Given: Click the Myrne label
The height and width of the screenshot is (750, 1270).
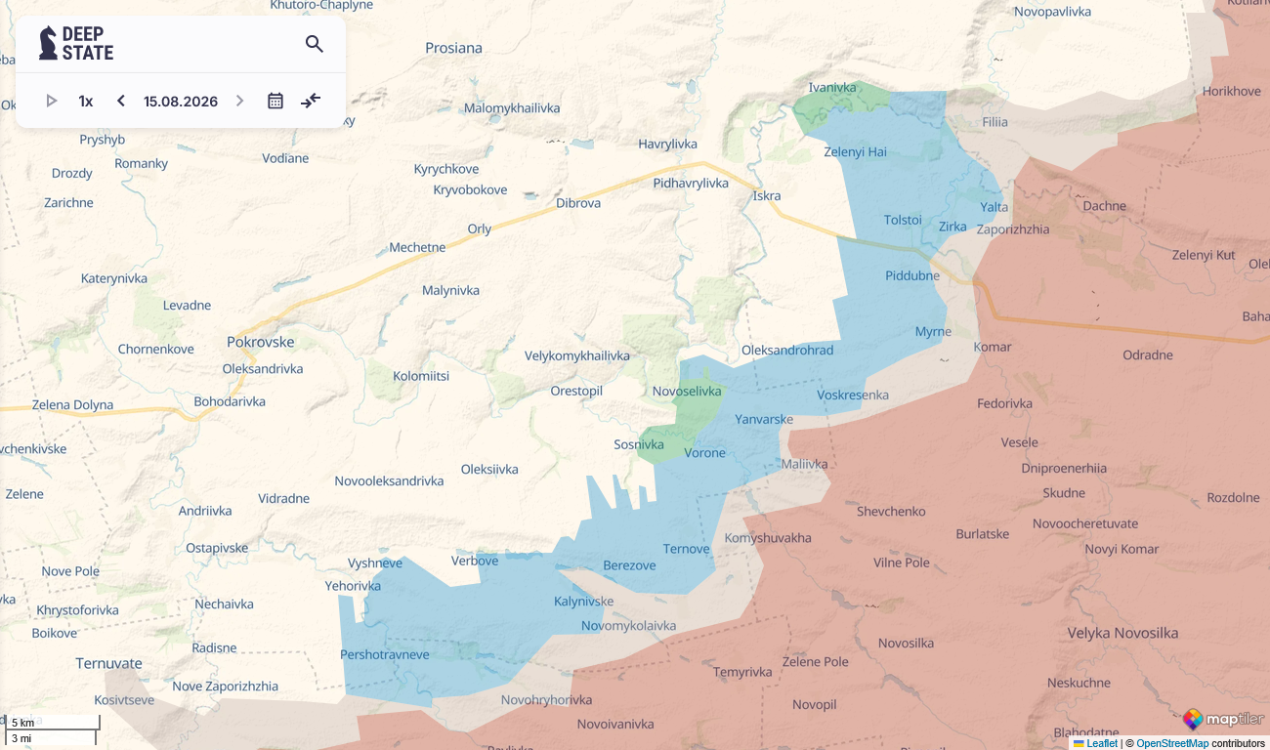Looking at the screenshot, I should coord(933,332).
